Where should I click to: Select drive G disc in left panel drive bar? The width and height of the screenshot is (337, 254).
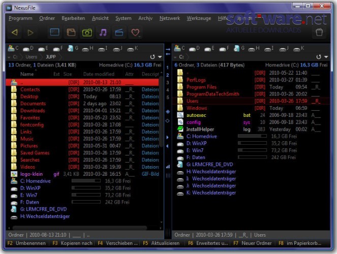pyautogui.click(x=73, y=48)
